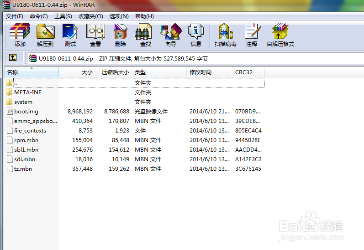
Task: Sort by Modified (修改时间) column header
Action: coord(209,72)
